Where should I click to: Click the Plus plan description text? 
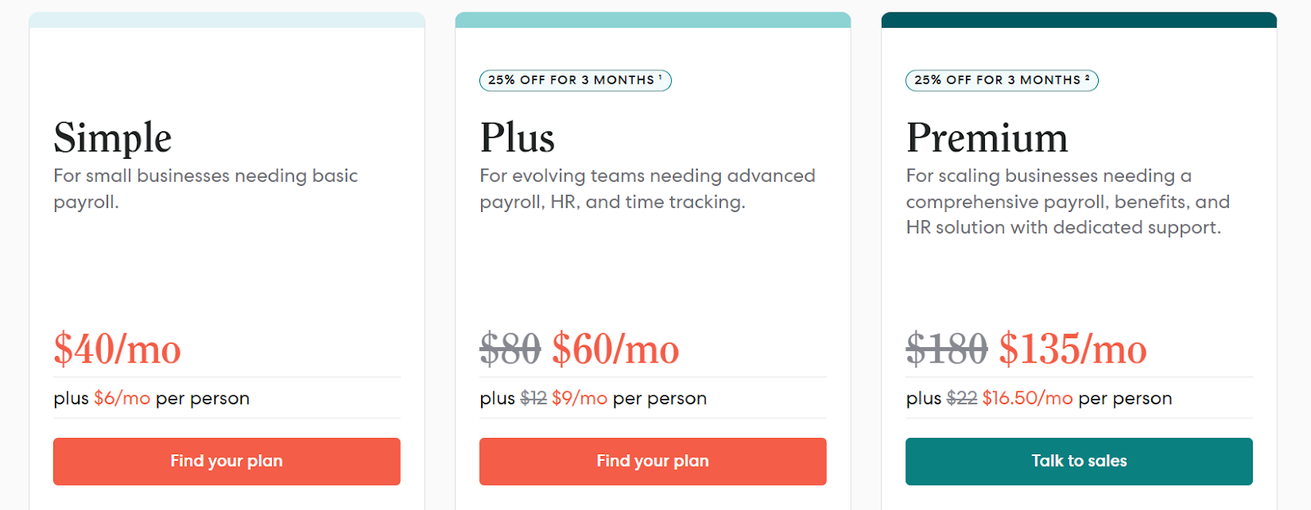coord(647,188)
